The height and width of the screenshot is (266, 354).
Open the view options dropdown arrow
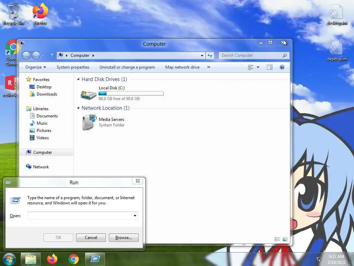[x=258, y=67]
